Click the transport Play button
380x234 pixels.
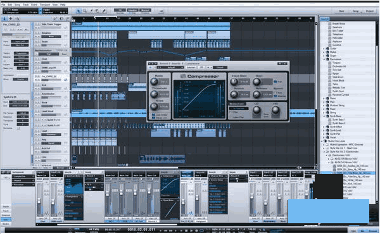pos(191,231)
